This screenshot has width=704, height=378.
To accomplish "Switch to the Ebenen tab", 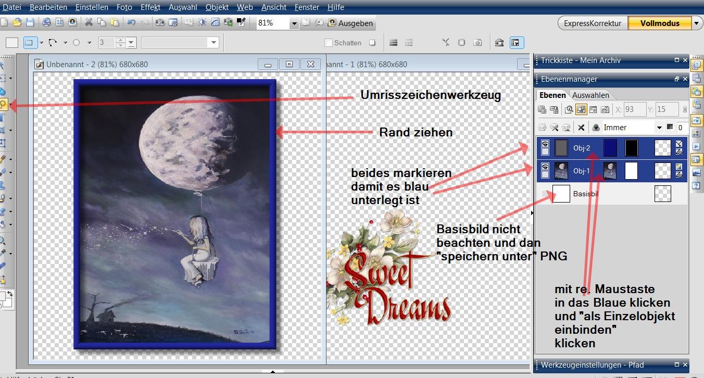I will tap(552, 95).
